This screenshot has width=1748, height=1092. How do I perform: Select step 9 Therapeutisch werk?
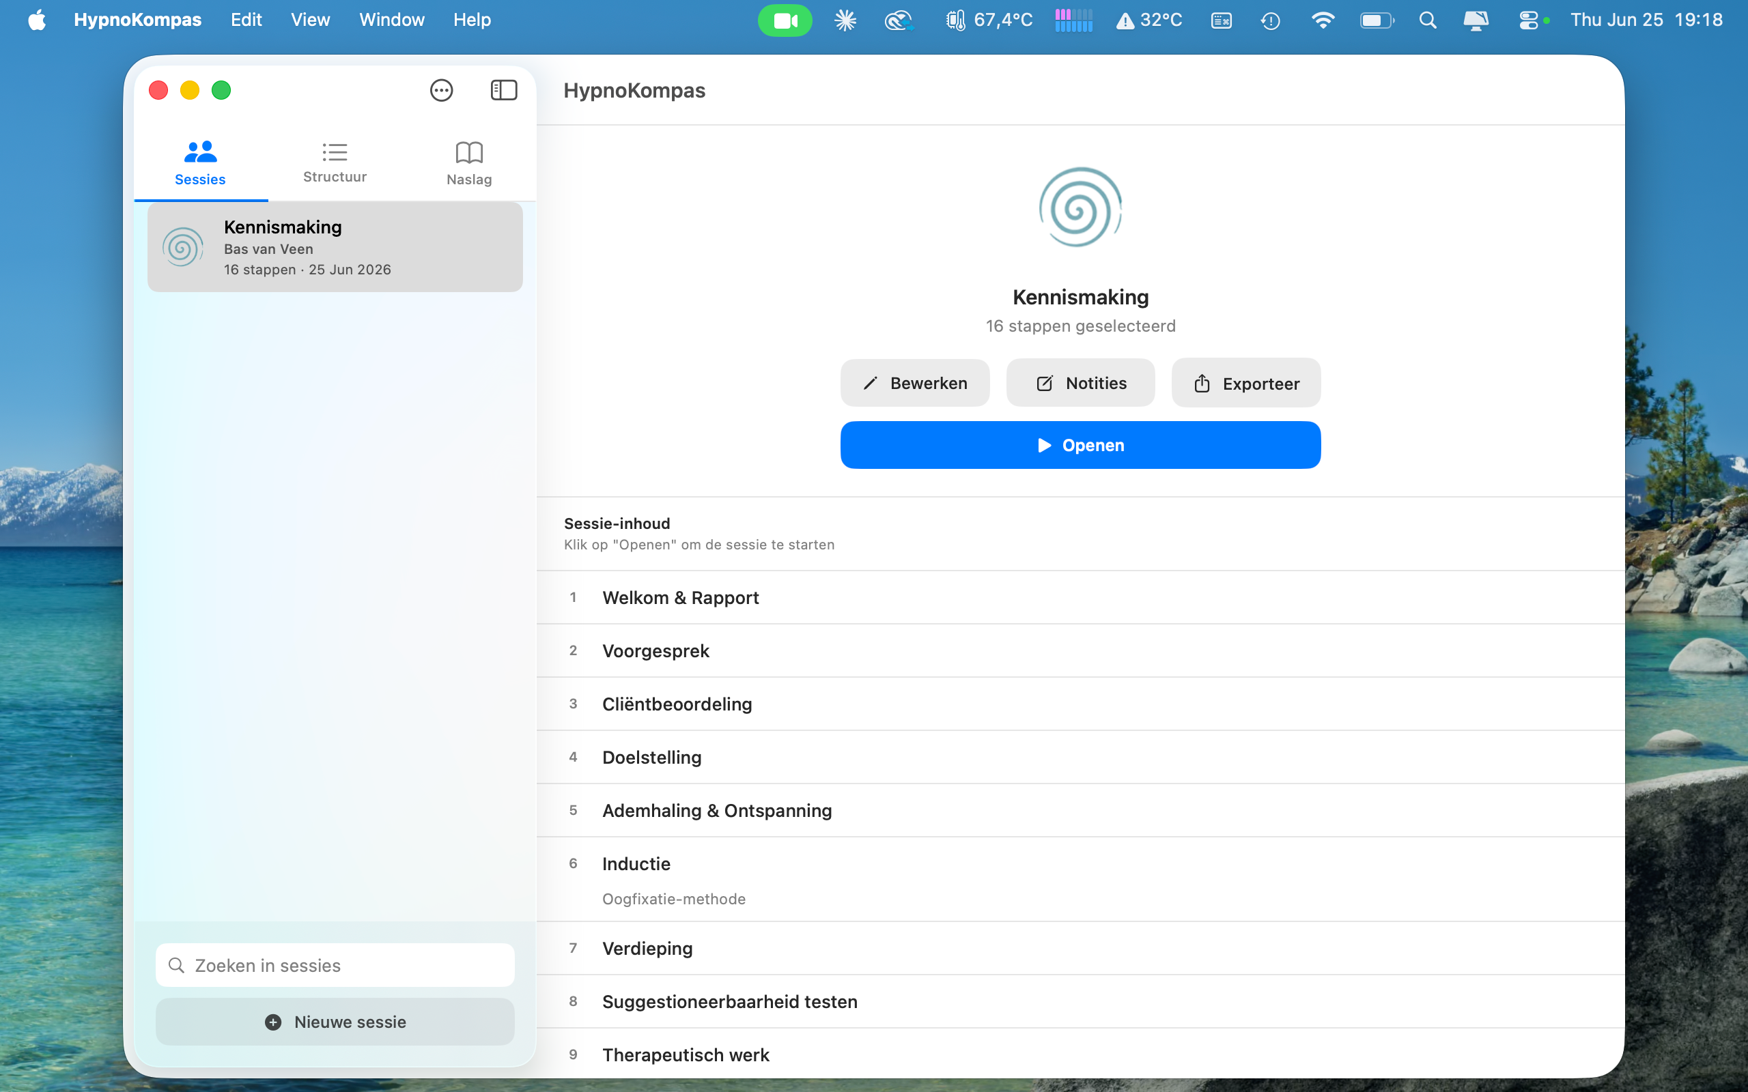point(1081,1054)
